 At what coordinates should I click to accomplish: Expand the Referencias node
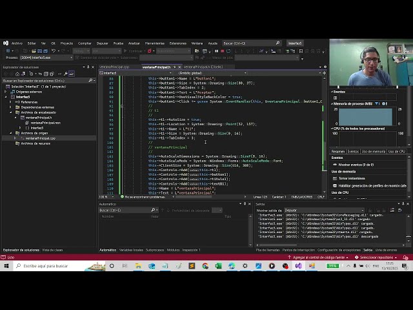10,102
